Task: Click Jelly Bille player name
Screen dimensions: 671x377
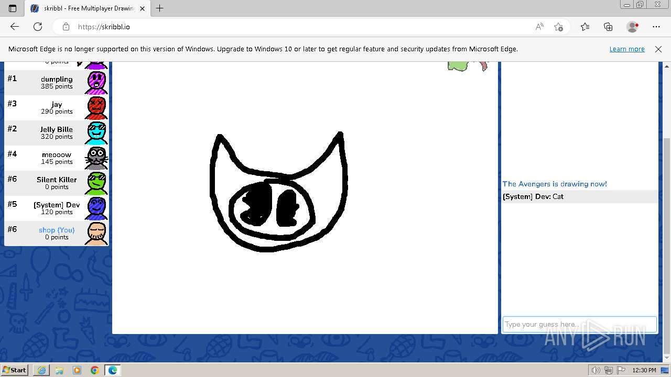Action: click(x=57, y=129)
